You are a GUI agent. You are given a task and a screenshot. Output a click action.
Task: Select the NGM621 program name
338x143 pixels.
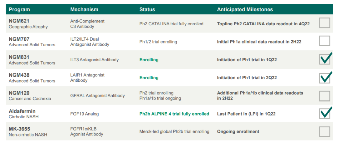click(19, 21)
